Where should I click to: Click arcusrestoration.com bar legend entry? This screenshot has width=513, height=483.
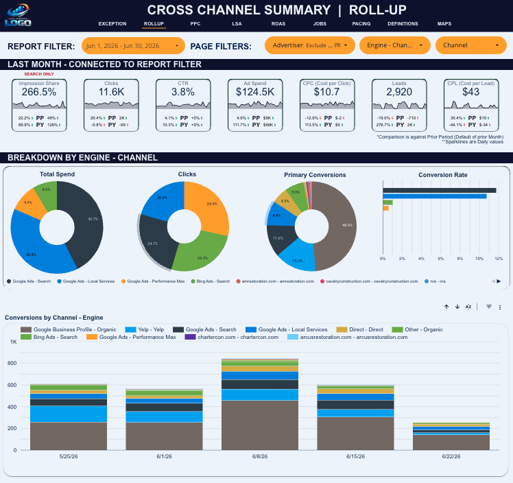[x=348, y=337]
